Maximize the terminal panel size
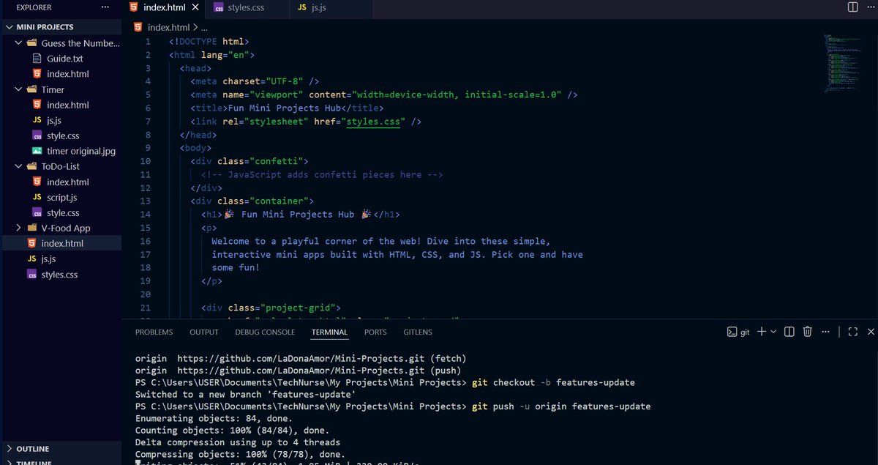This screenshot has height=465, width=878. point(852,332)
